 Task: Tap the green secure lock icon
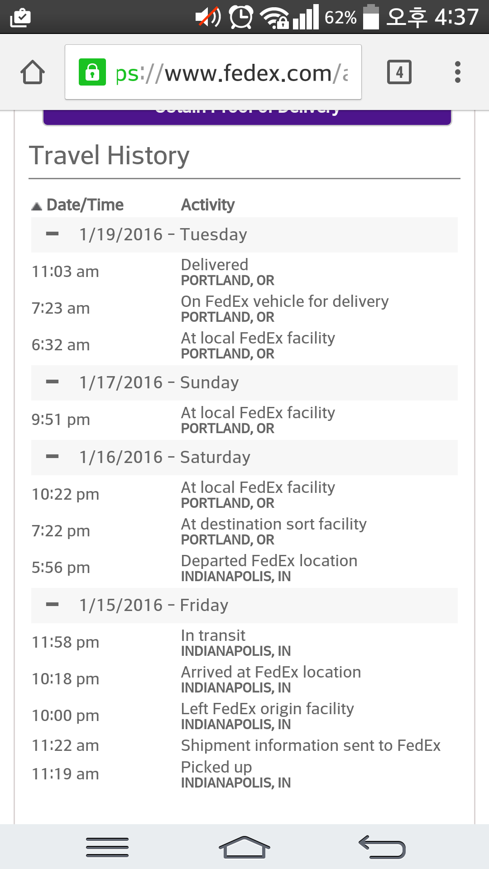click(92, 72)
